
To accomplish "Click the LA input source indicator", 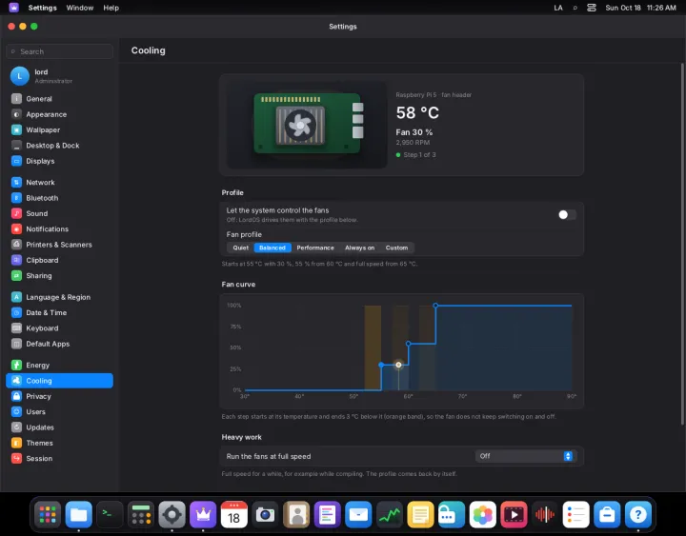I will tap(558, 8).
